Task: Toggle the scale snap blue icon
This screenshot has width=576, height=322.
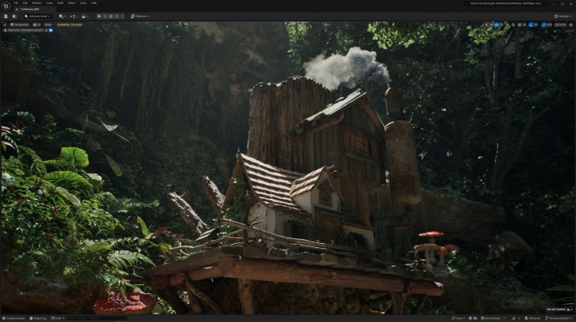Action: pyautogui.click(x=543, y=25)
